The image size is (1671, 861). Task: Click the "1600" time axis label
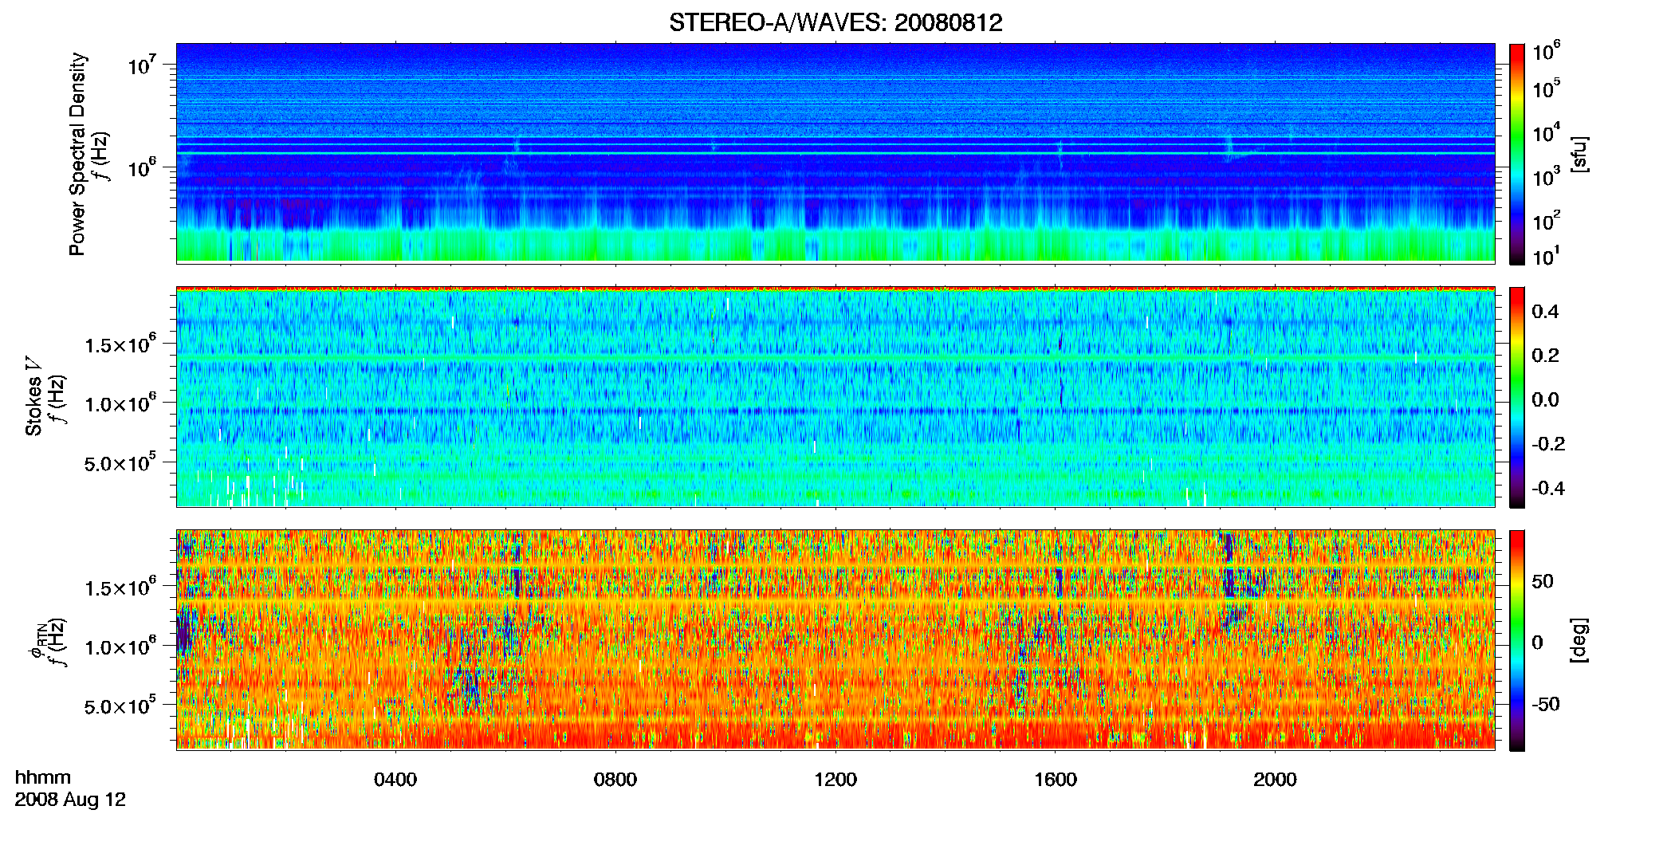tap(1056, 780)
